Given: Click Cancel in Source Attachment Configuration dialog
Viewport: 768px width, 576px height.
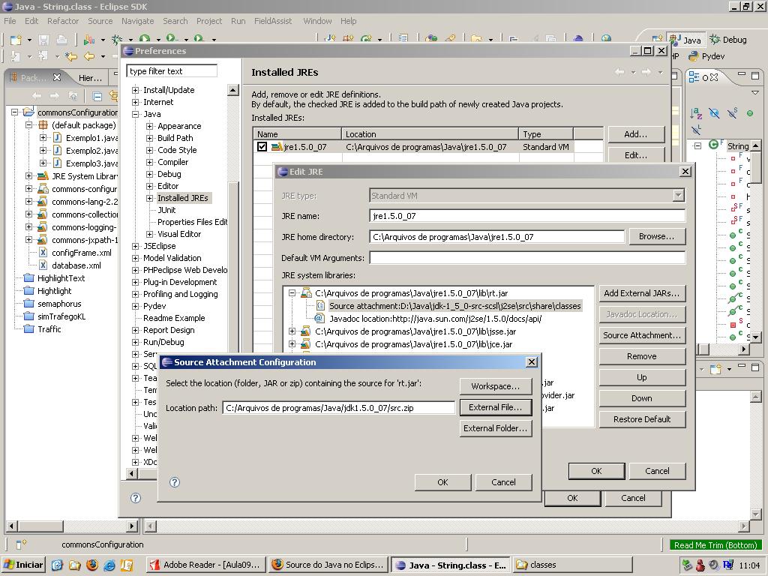Looking at the screenshot, I should pyautogui.click(x=503, y=482).
